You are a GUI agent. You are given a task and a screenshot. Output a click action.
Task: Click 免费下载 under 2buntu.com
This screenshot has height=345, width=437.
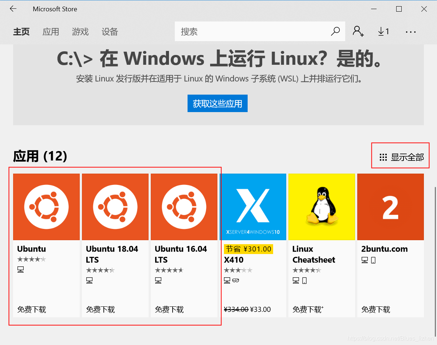click(x=376, y=310)
